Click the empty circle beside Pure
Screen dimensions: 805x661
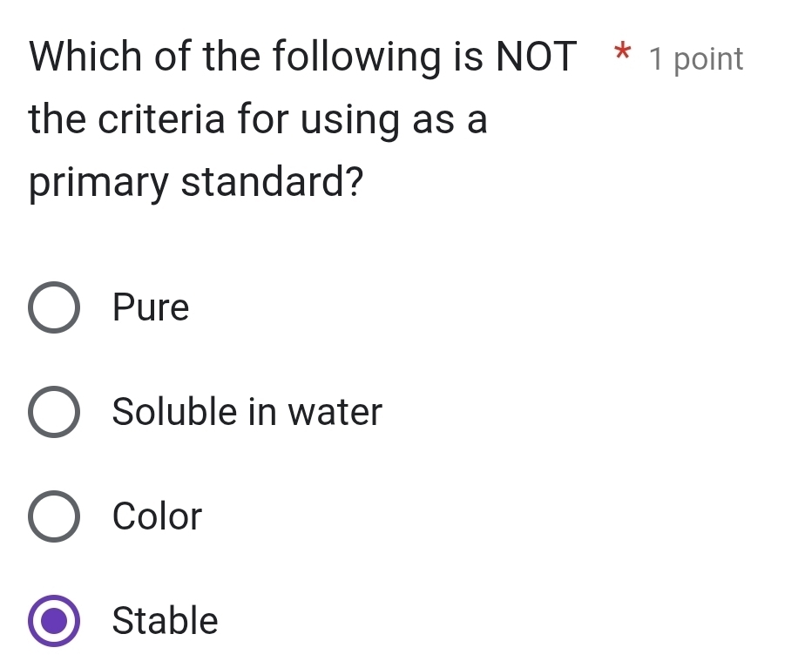pyautogui.click(x=53, y=307)
